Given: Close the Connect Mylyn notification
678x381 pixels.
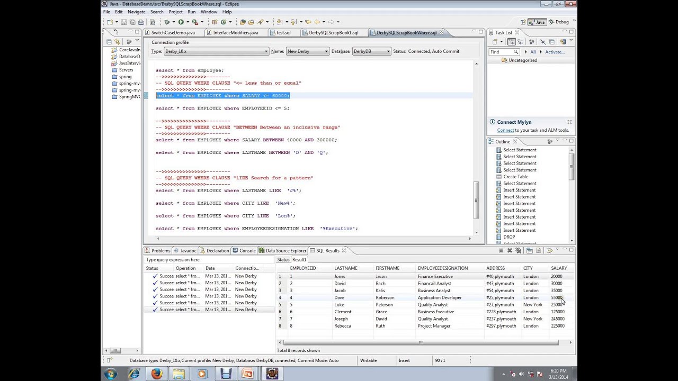Looking at the screenshot, I should pyautogui.click(x=569, y=122).
